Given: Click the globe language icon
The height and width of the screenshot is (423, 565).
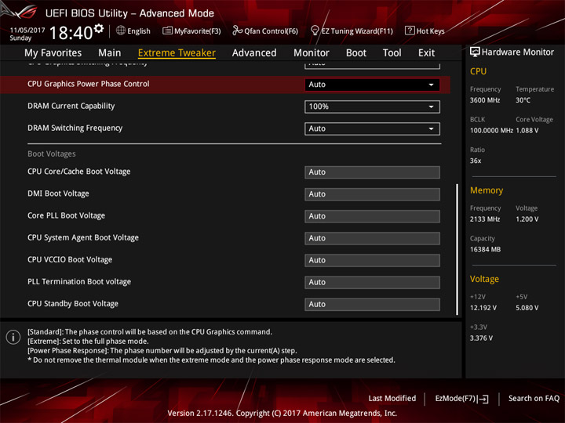Looking at the screenshot, I should click(121, 31).
